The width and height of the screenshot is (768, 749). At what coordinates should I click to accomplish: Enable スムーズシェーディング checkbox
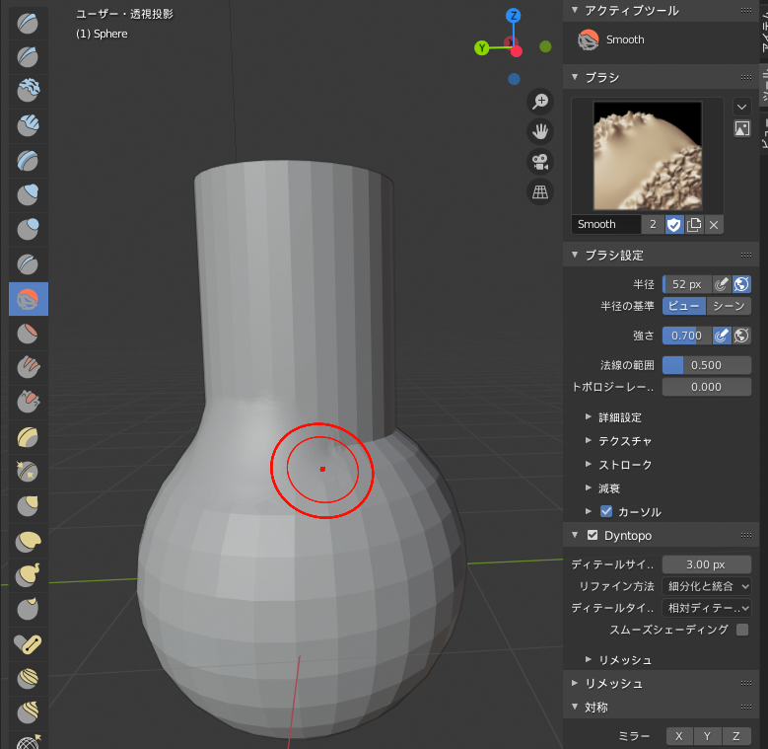(x=742, y=630)
